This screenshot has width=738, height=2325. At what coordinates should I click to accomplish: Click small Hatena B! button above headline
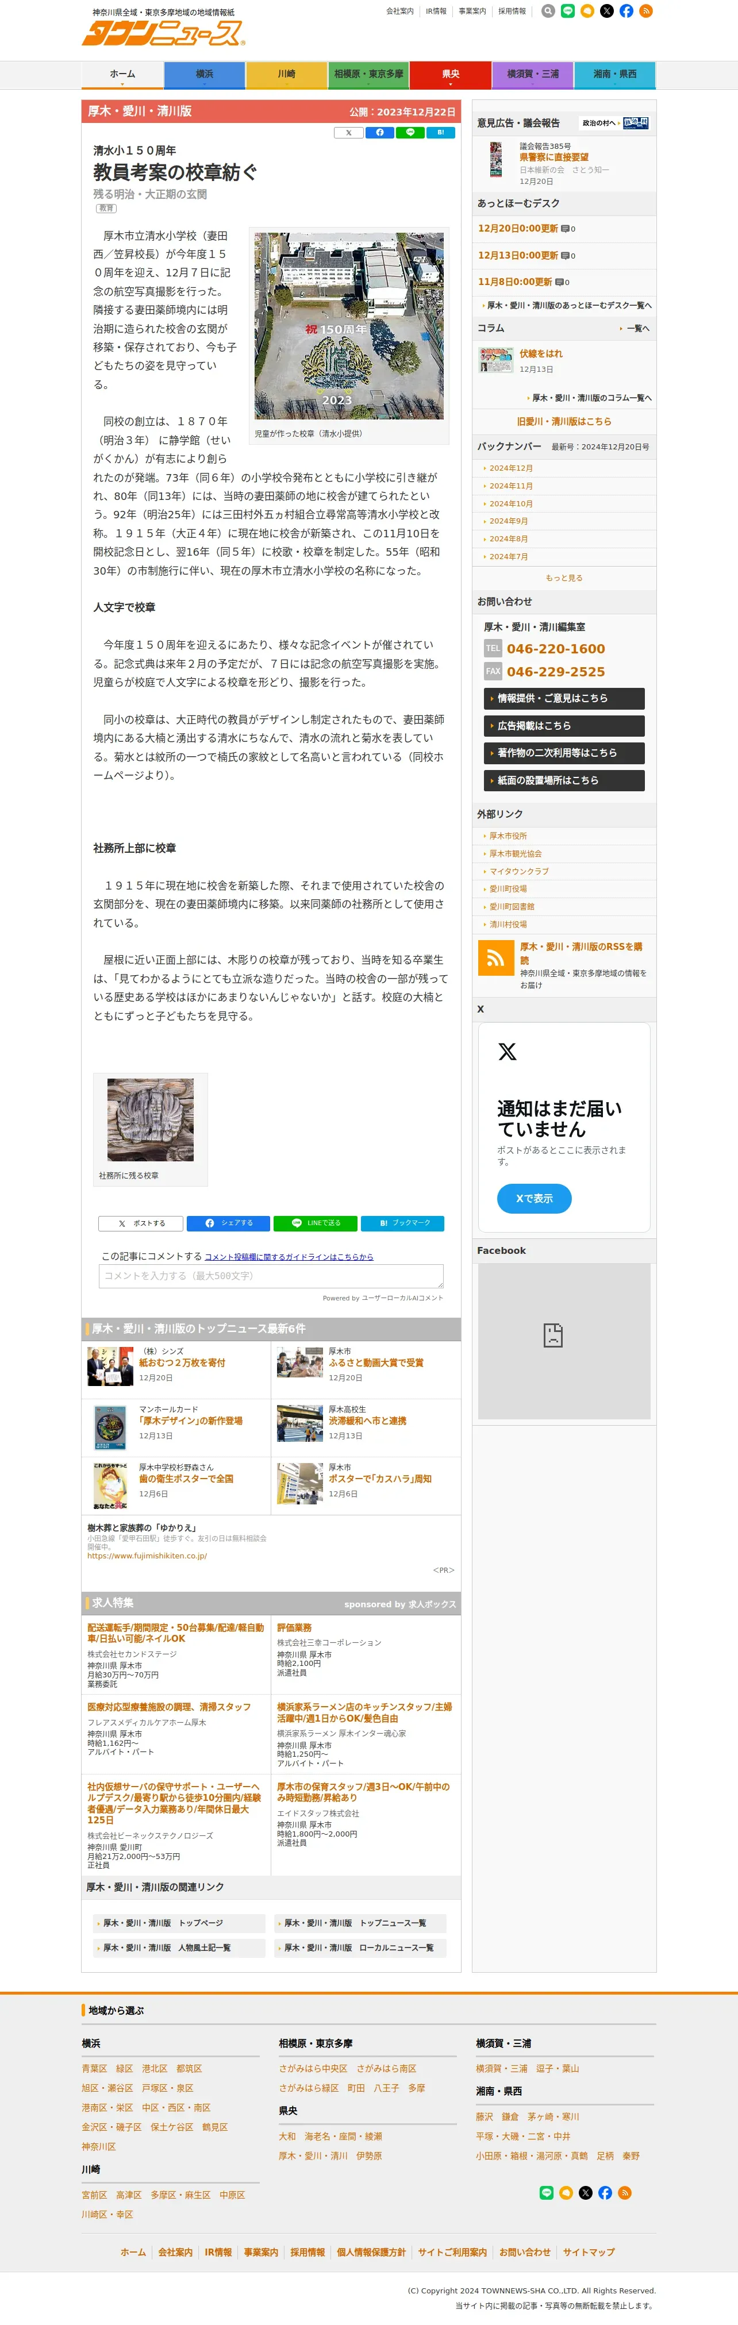click(441, 133)
